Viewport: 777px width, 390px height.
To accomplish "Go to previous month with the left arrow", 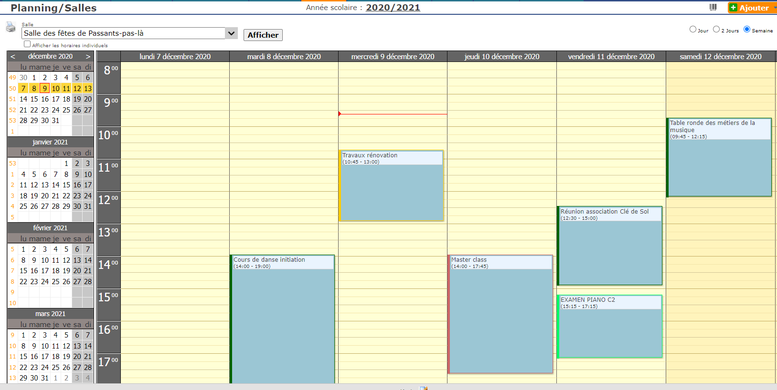I will [x=13, y=56].
